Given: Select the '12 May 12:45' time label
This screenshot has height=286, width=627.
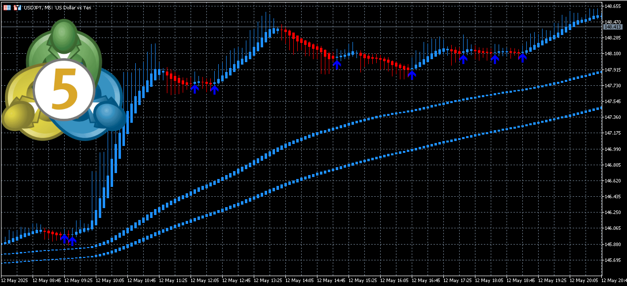Looking at the screenshot, I should click(236, 281).
